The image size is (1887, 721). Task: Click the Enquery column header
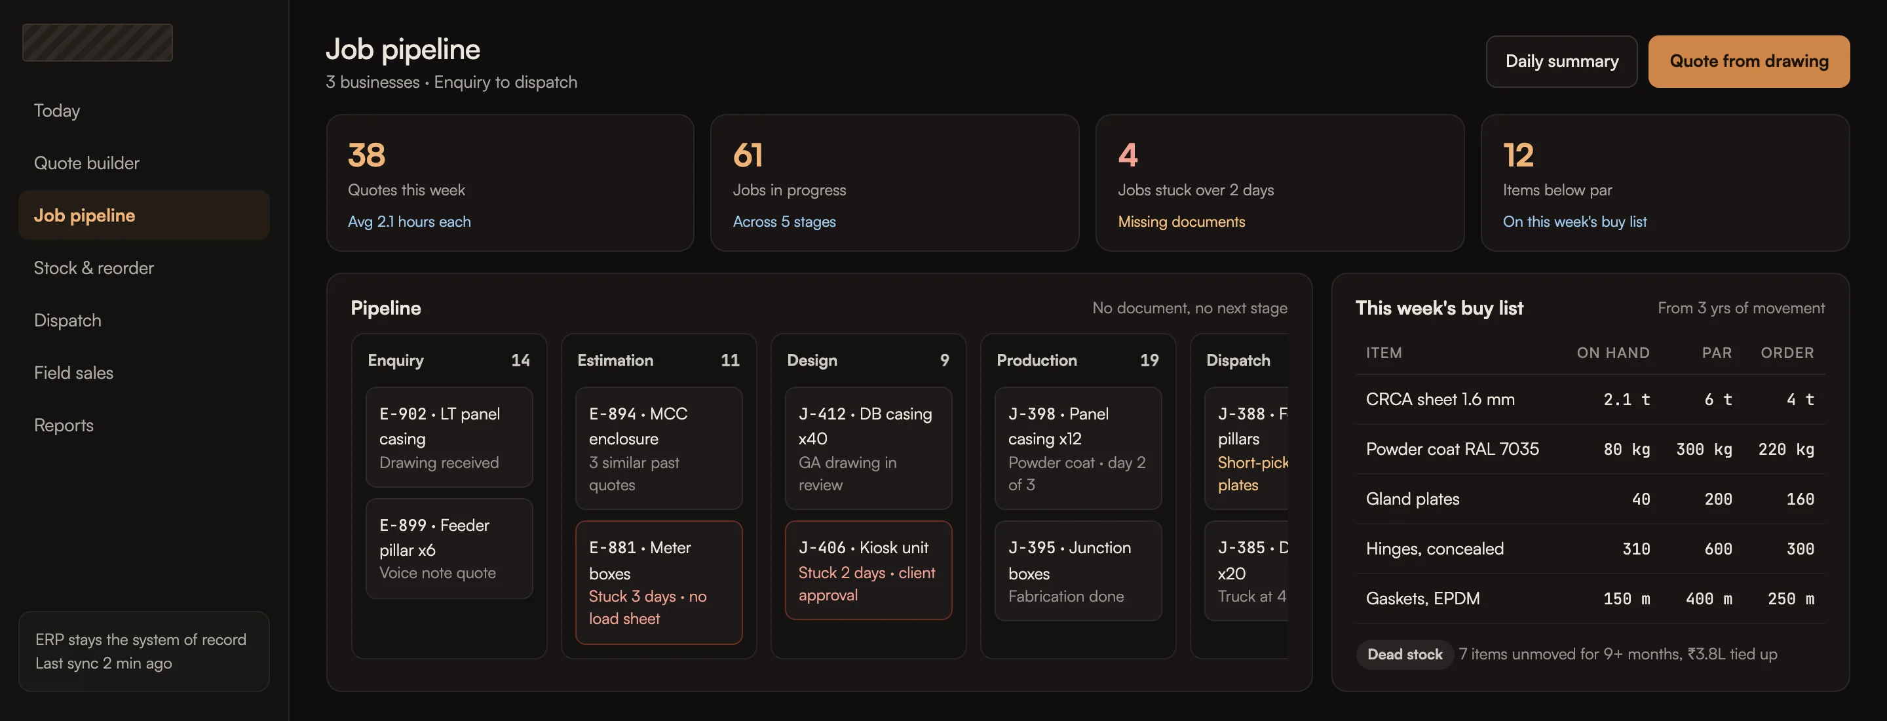(449, 360)
